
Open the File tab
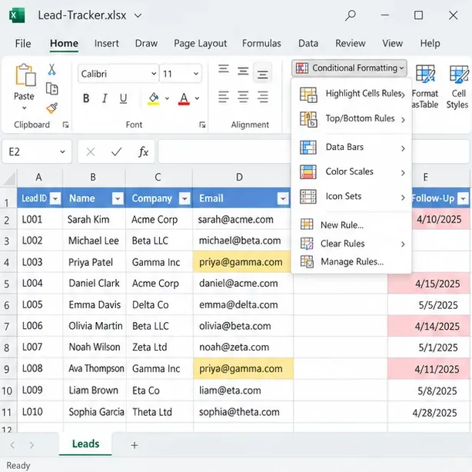[x=23, y=43]
